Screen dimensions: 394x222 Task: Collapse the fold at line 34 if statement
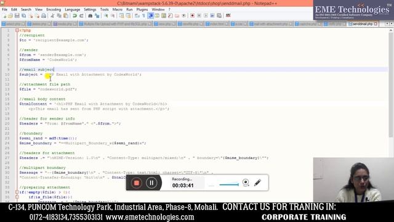pos(17,192)
